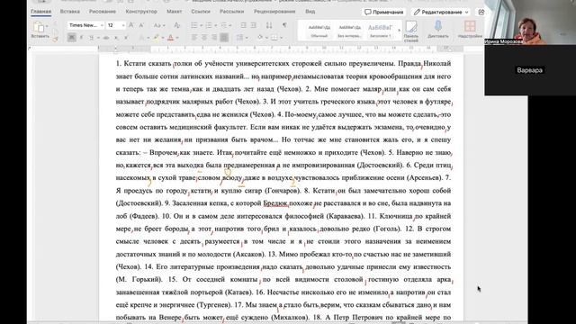Expand the styles gallery arrow
576x324 pixels.
(399, 30)
